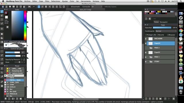Hide the POSE 1 folder
Screen dimensions: 184x103
(x=146, y=57)
